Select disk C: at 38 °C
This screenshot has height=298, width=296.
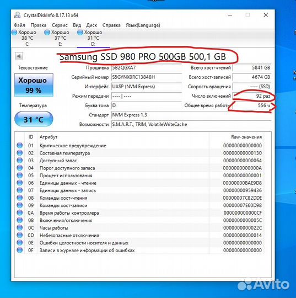click(x=28, y=38)
